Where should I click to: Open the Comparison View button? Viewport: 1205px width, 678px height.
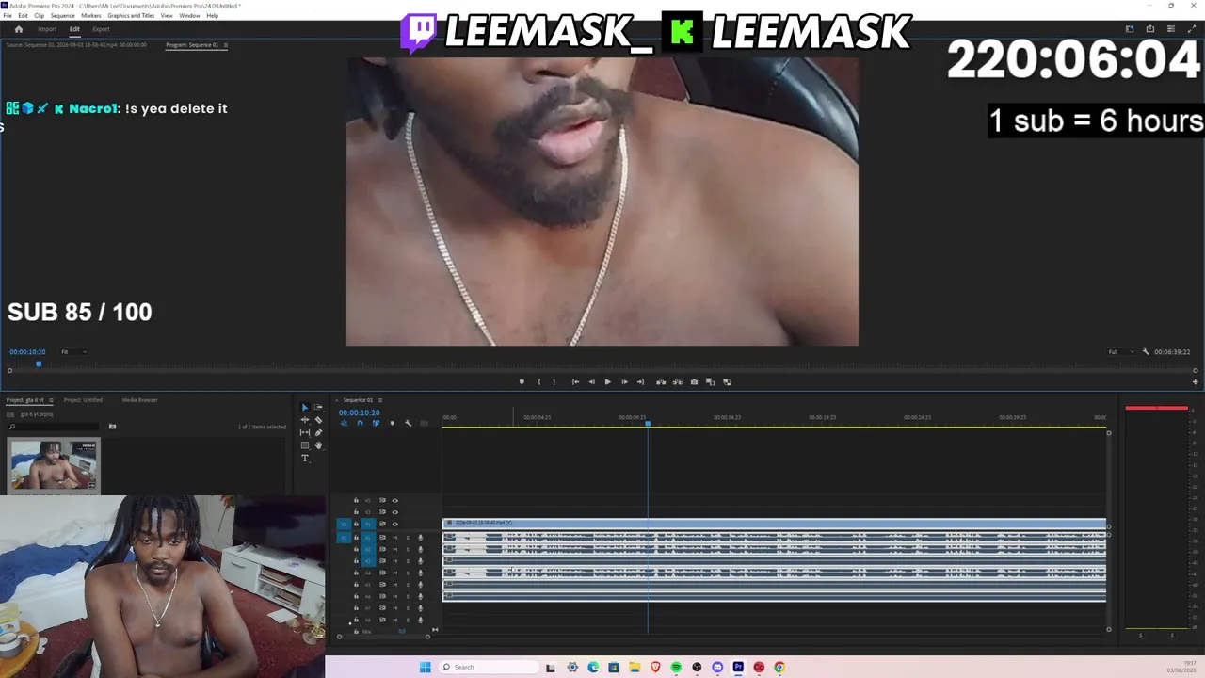pyautogui.click(x=711, y=382)
